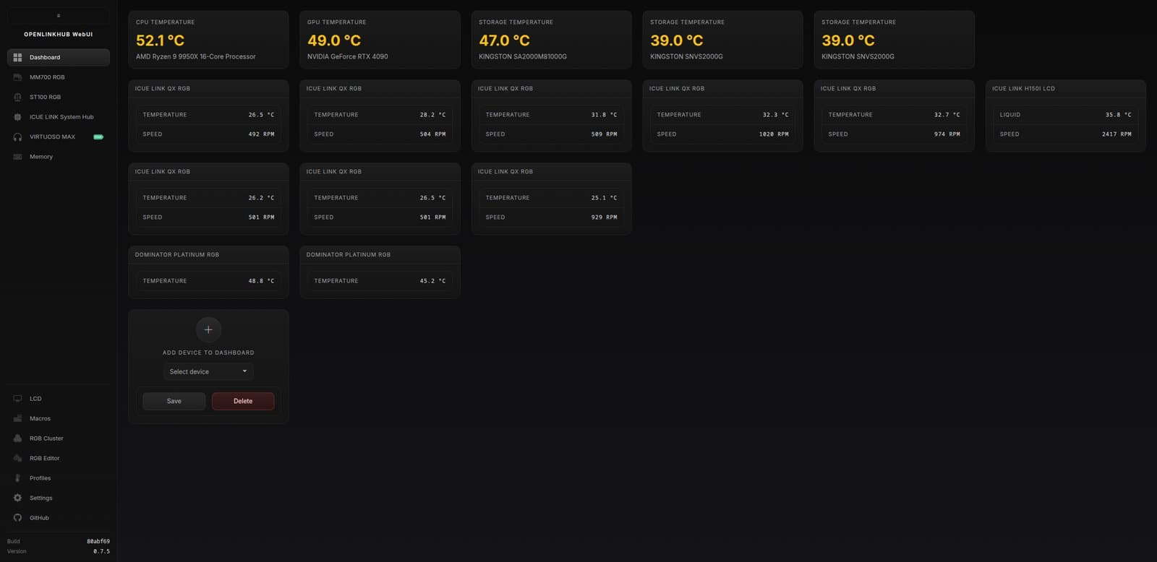Click the Save button
Image resolution: width=1157 pixels, height=562 pixels.
(174, 401)
